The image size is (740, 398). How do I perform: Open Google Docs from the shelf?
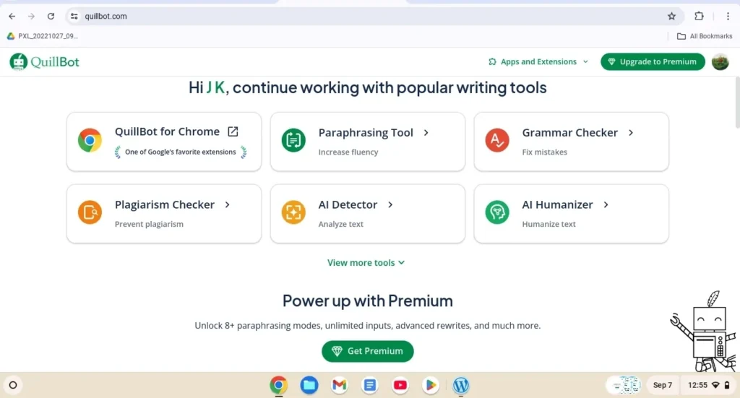point(369,385)
